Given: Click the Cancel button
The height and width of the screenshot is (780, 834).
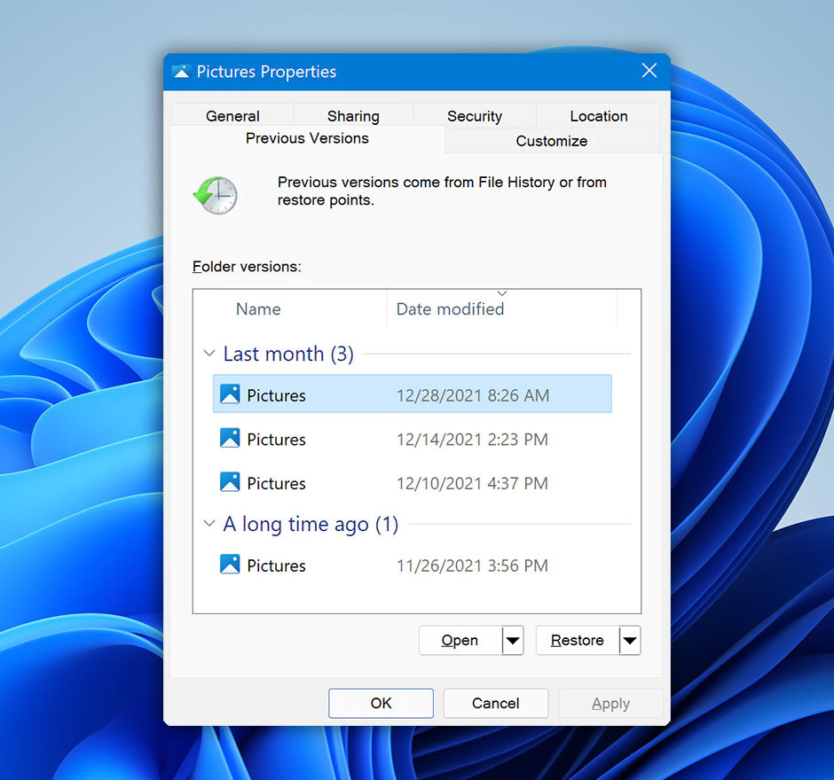Looking at the screenshot, I should pos(495,703).
